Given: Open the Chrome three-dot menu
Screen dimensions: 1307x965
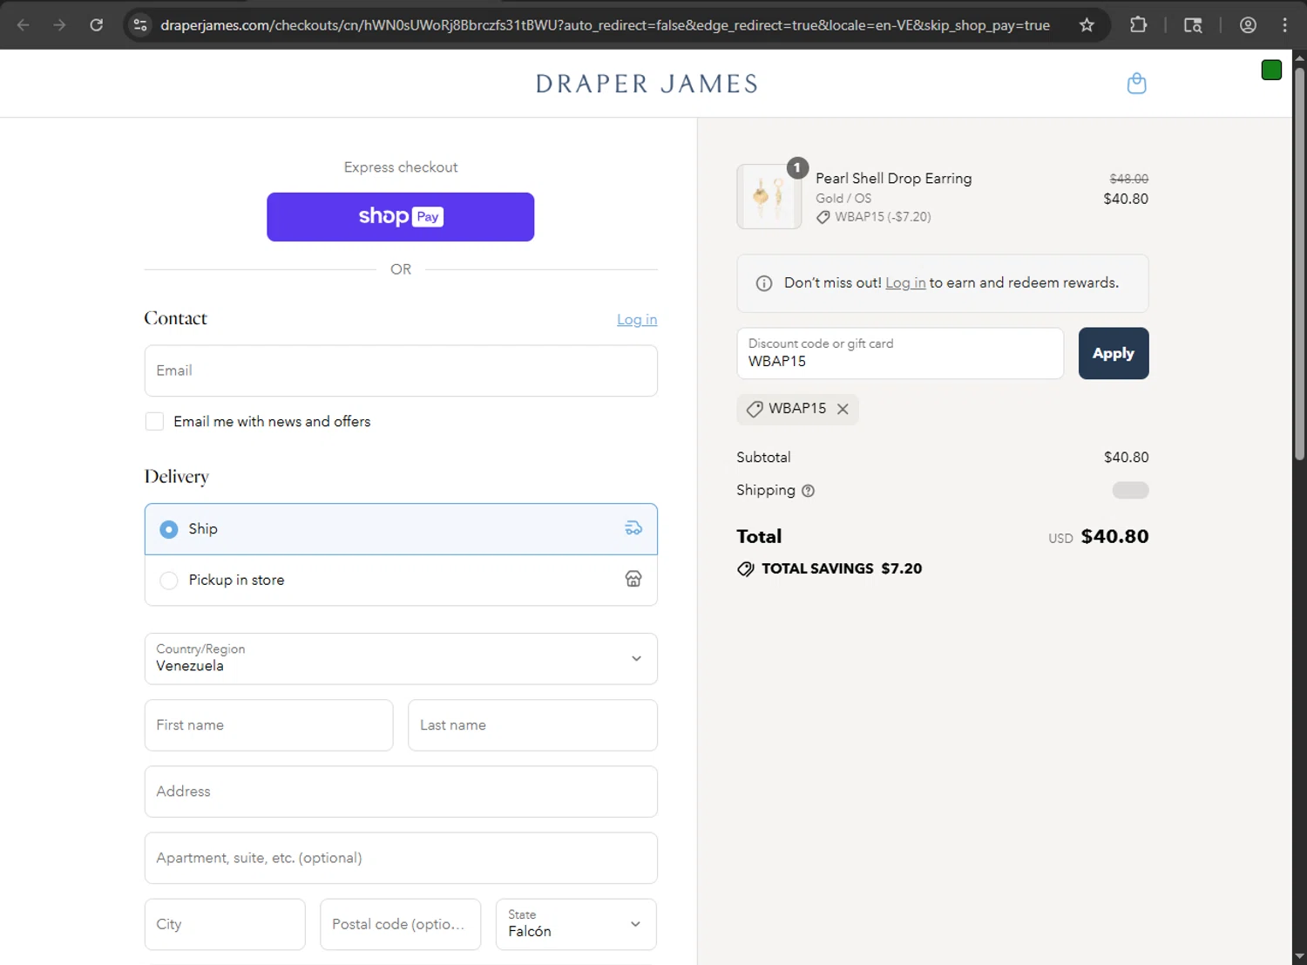Looking at the screenshot, I should (x=1284, y=25).
